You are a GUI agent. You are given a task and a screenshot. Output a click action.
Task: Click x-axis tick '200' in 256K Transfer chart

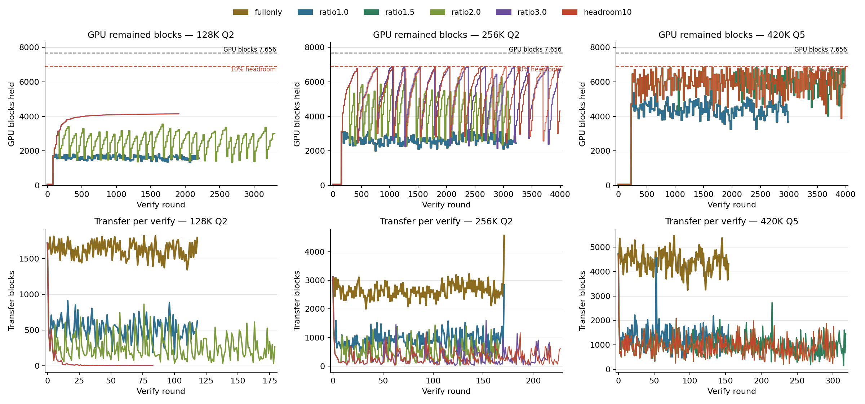[x=533, y=381]
